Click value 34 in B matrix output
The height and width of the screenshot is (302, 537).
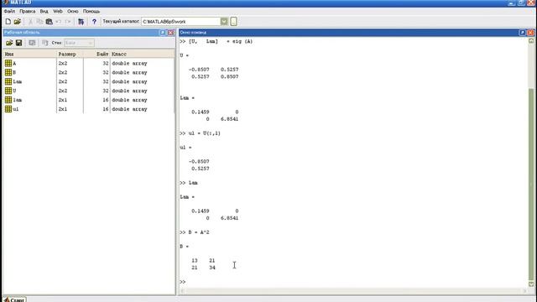[212, 268]
